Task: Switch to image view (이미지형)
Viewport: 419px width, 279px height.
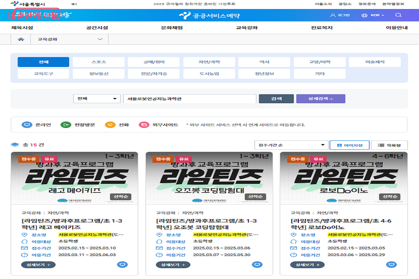Action: click(x=349, y=145)
